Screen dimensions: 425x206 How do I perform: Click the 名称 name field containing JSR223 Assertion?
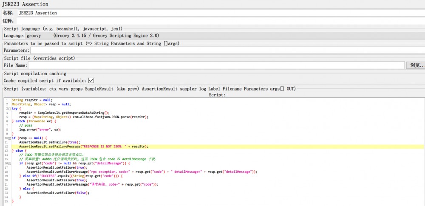(221, 13)
